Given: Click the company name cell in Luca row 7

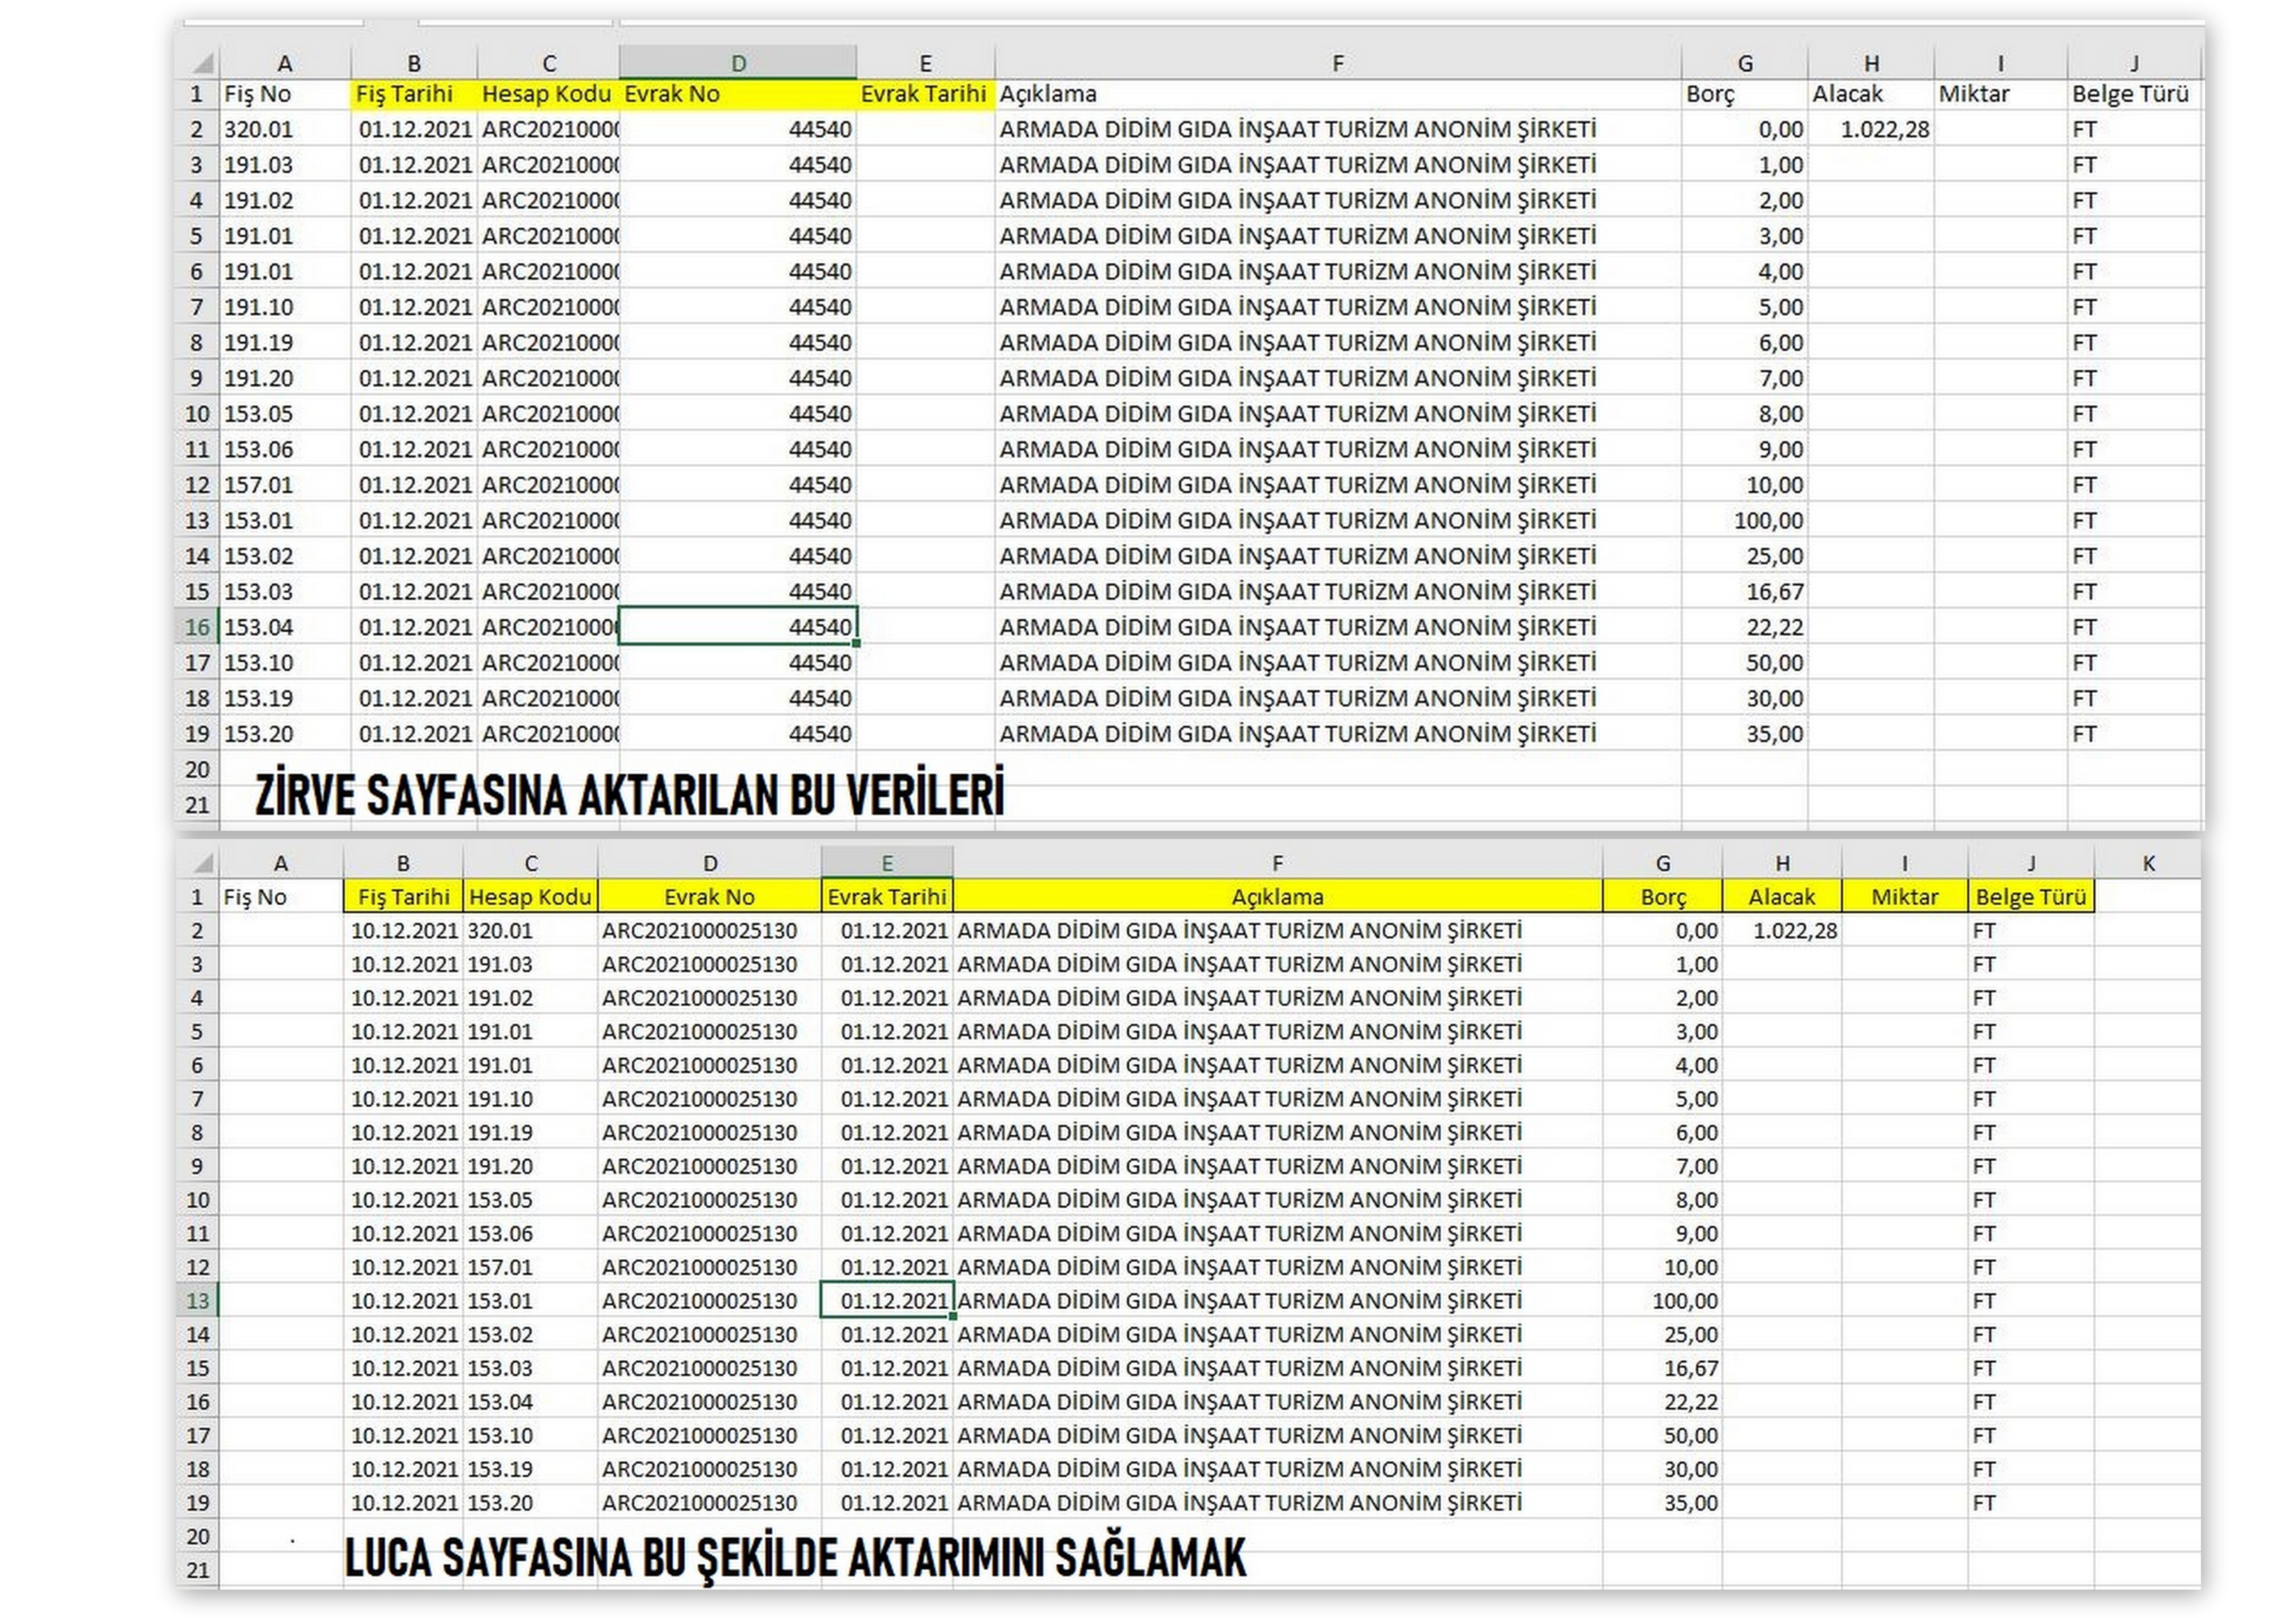Looking at the screenshot, I should (x=1277, y=1099).
